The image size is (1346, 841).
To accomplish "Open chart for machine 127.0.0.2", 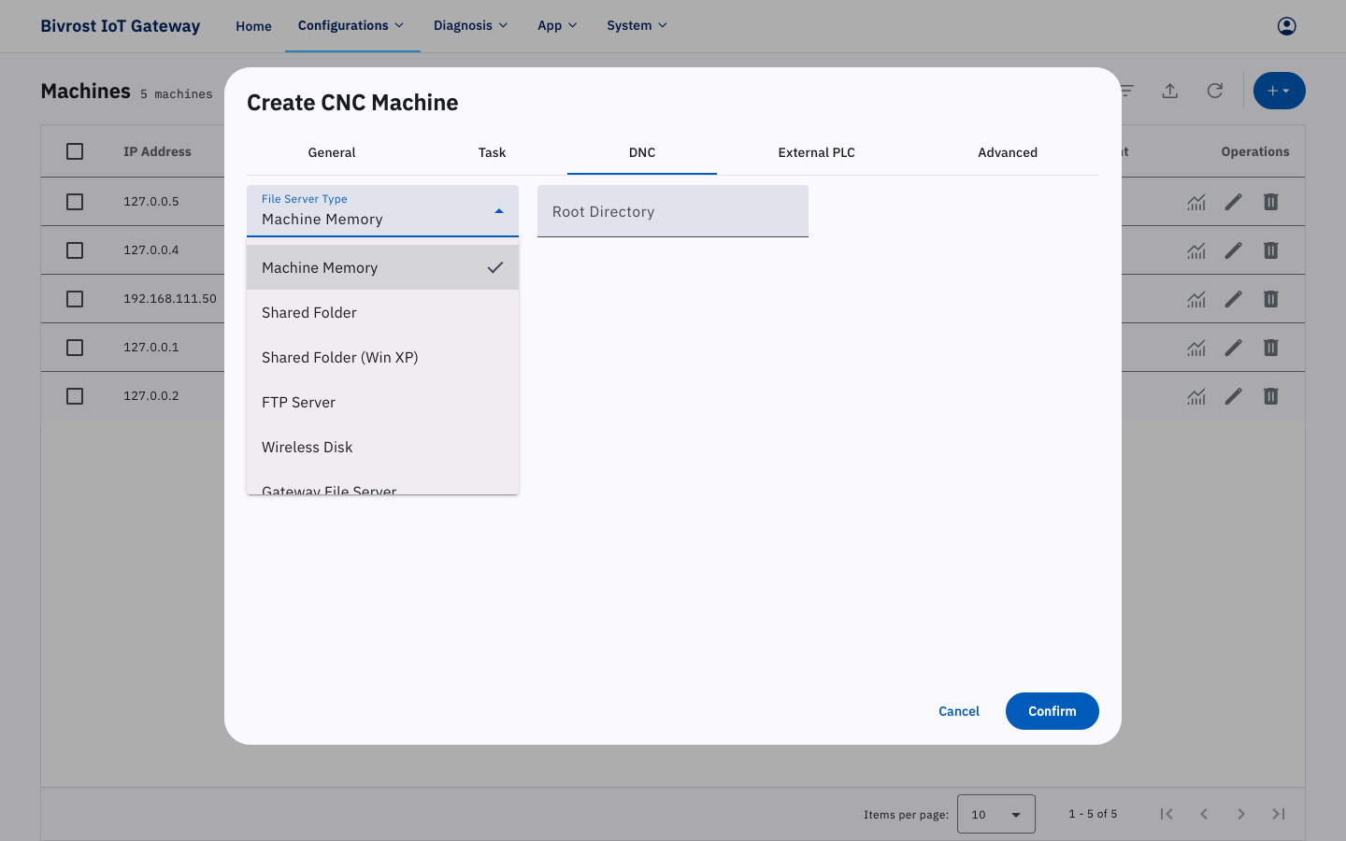I will [x=1196, y=396].
